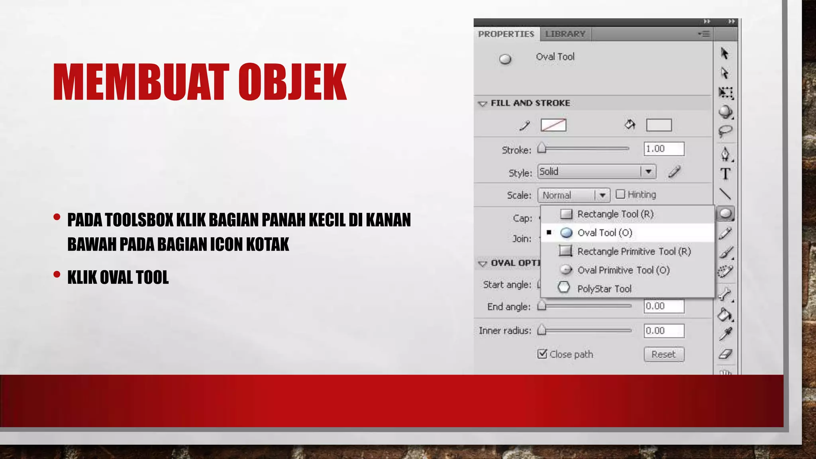816x459 pixels.
Task: Click the Oval tool in the toolbox
Action: (x=726, y=214)
